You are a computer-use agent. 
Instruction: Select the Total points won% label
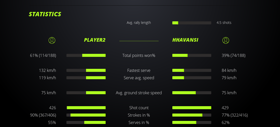pyautogui.click(x=139, y=55)
